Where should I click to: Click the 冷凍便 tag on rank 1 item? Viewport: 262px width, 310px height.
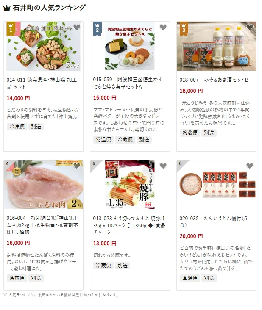(17, 127)
